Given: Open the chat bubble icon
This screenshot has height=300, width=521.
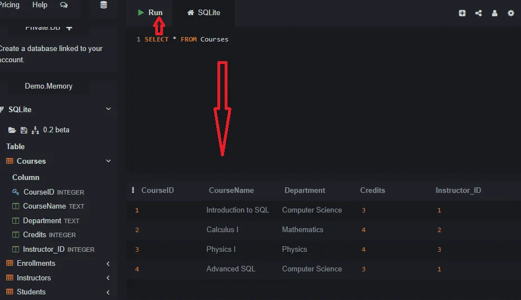Looking at the screenshot, I should click(x=63, y=5).
